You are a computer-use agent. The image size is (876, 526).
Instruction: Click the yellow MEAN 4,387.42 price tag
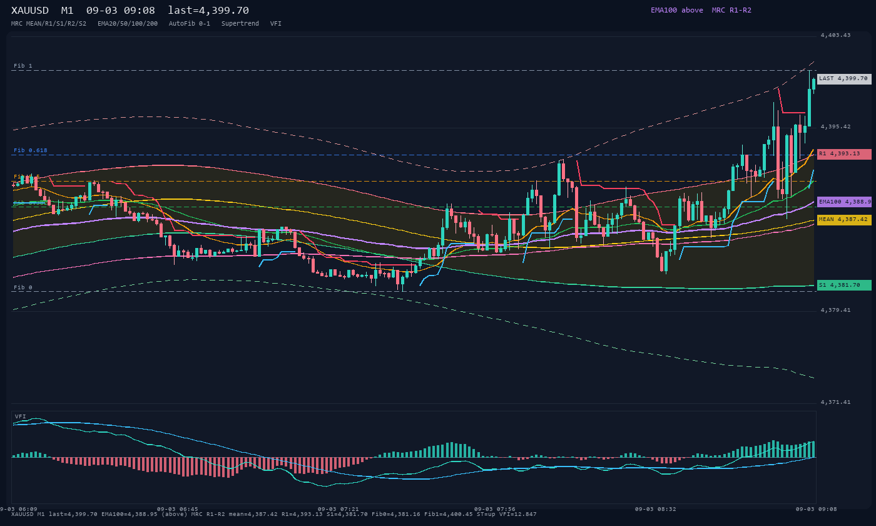point(844,220)
